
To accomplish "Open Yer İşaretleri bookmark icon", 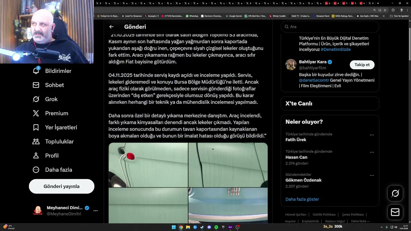I will coord(36,127).
